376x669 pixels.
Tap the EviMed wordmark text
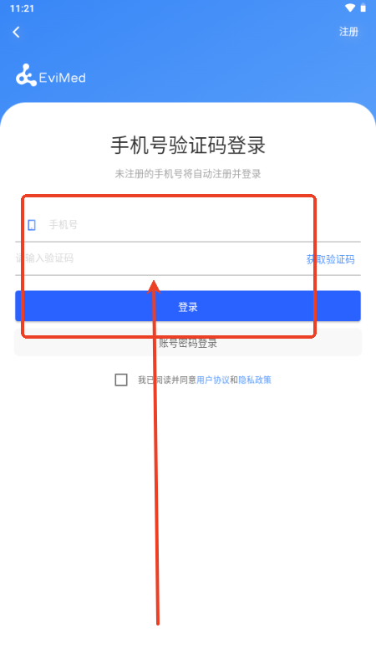pos(62,78)
